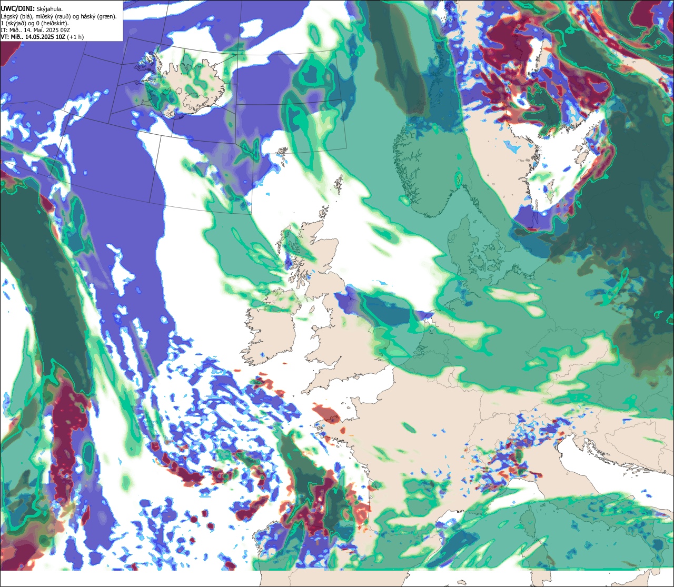Click the 'VT: Mið.. 14.05.2025 10Z (+1 h)' line
Image resolution: width=674 pixels, height=587 pixels.
click(x=42, y=37)
